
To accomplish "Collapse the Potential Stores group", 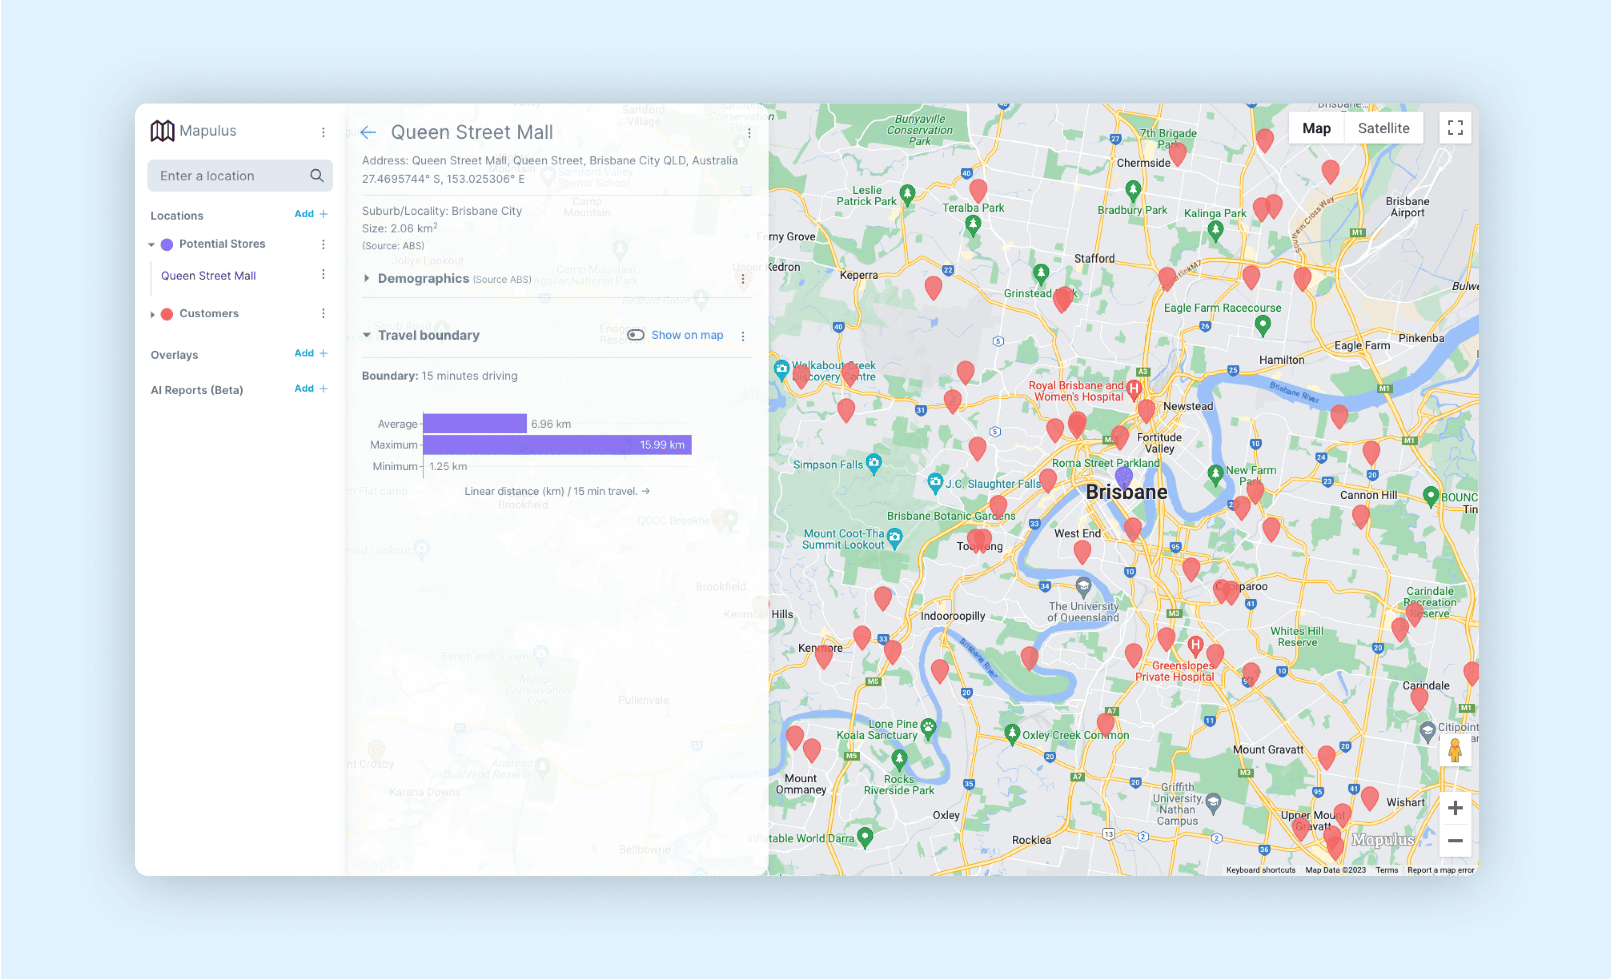I will click(x=152, y=244).
